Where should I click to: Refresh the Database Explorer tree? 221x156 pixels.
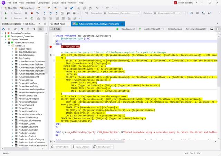3,29
